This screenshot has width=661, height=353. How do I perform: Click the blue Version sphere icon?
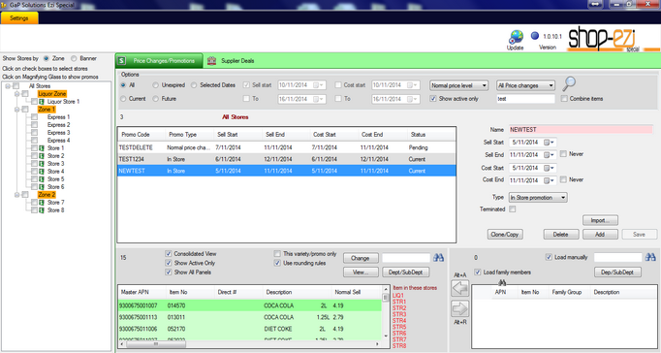(x=535, y=36)
